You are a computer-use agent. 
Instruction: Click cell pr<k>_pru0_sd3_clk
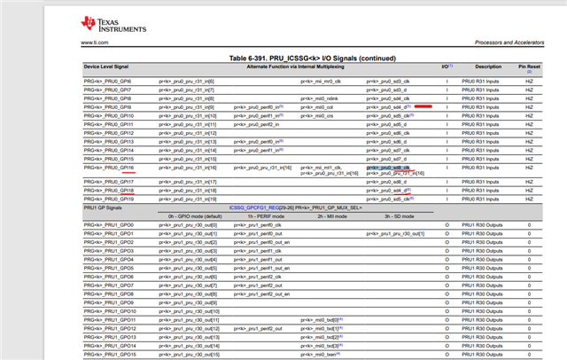tap(388, 82)
